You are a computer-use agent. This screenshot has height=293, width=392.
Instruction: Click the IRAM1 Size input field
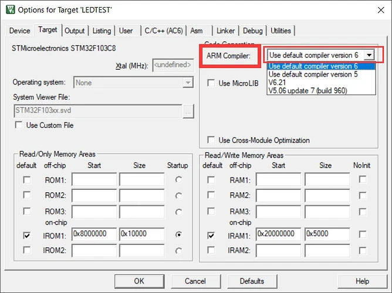326,234
